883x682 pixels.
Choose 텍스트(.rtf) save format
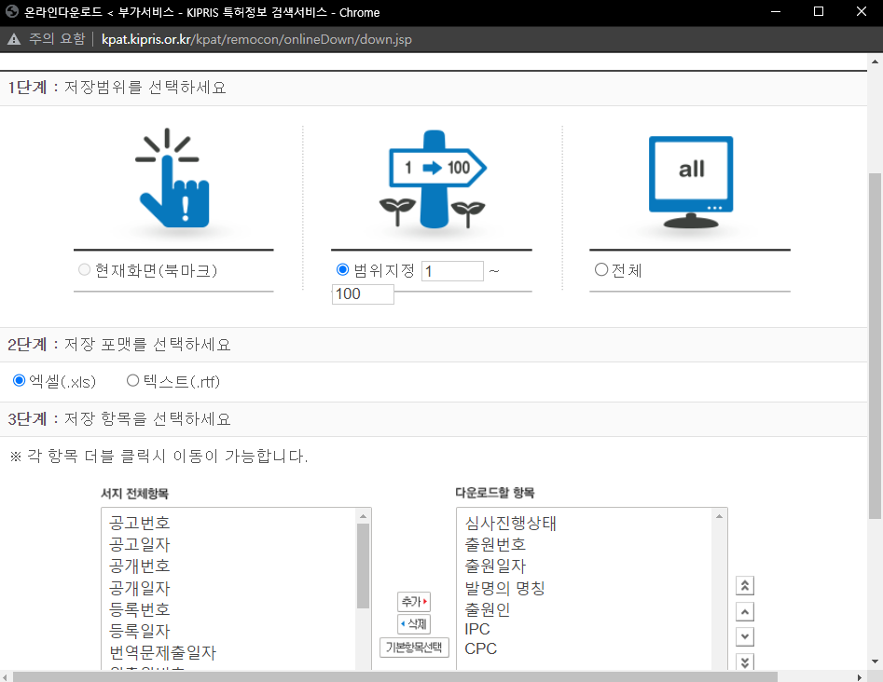(133, 380)
